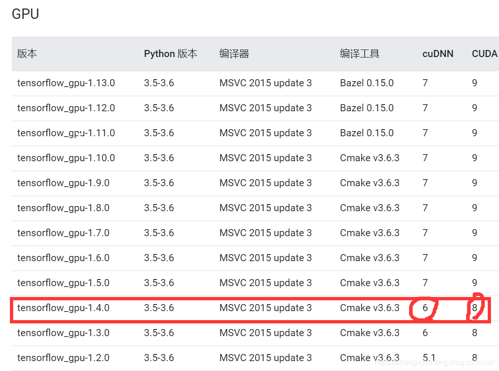Click the 编译器 column header
499x371 pixels.
coord(234,53)
